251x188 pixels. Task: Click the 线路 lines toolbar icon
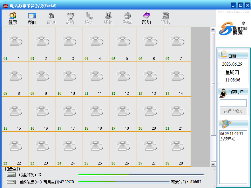[x=108, y=18]
